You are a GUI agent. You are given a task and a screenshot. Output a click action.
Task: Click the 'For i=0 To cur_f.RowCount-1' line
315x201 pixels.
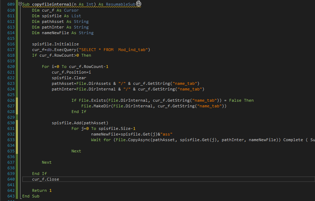[x=75, y=67]
